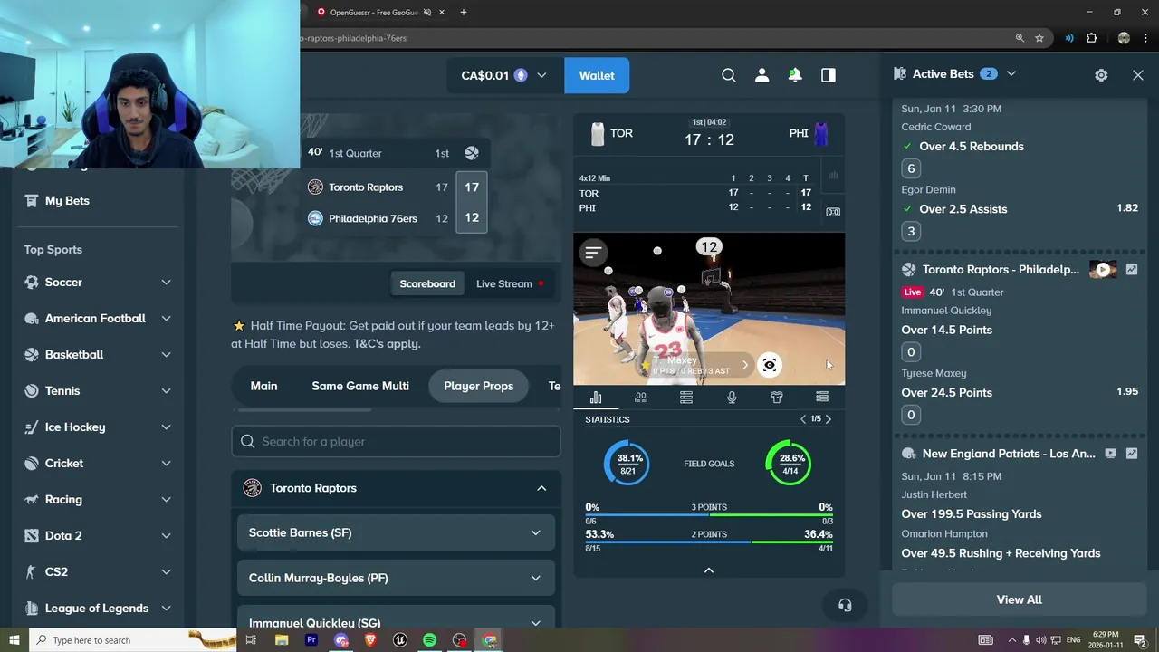Click the scoreboard view icon beside scores
1159x652 pixels.
tap(833, 212)
